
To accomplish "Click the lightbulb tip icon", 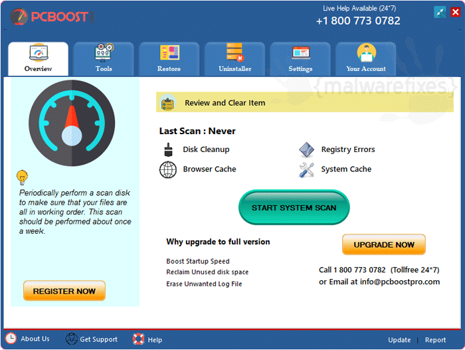I will pos(22,177).
